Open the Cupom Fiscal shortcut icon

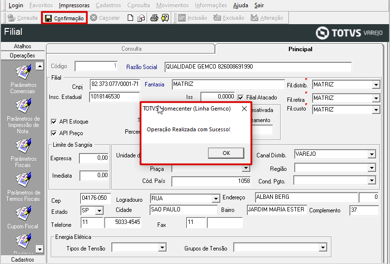23,213
